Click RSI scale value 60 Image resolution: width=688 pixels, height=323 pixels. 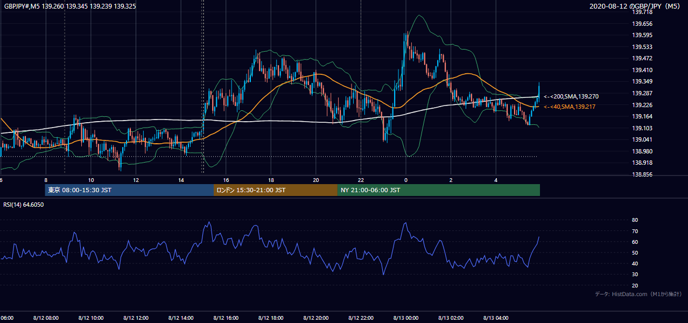pos(635,242)
